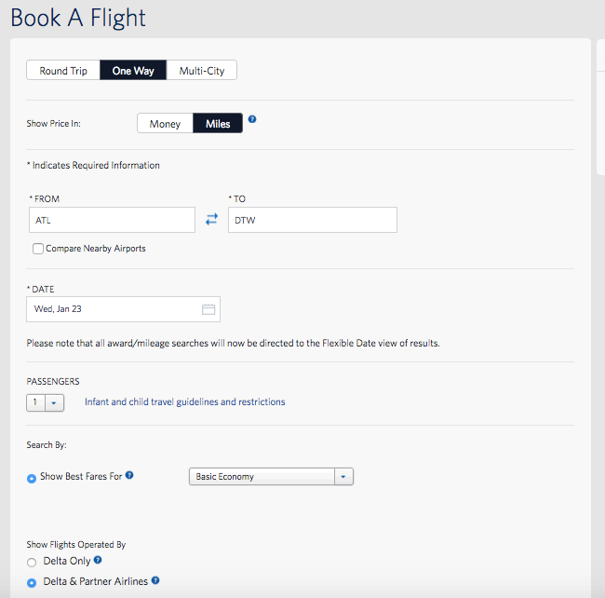This screenshot has width=605, height=598.
Task: Show prices in Money
Action: pos(165,124)
